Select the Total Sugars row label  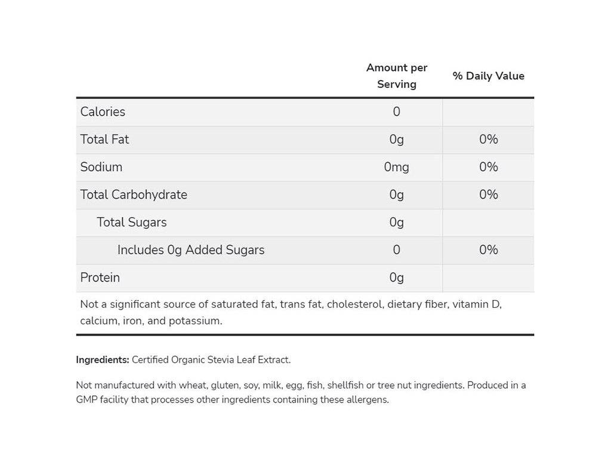pyautogui.click(x=132, y=222)
